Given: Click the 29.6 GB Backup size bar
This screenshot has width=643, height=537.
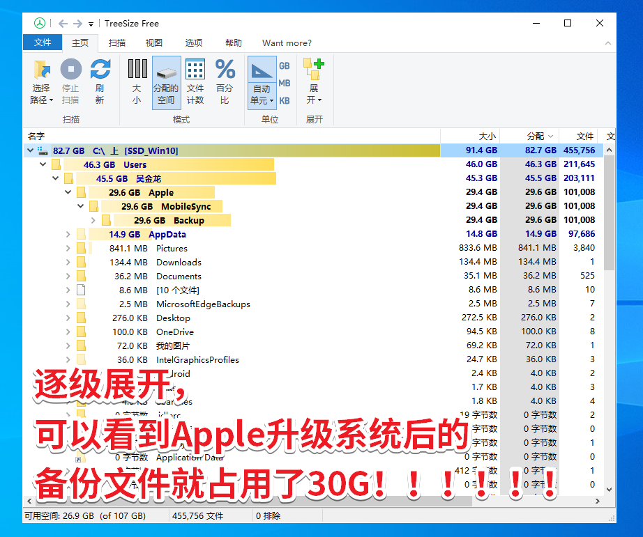Looking at the screenshot, I should [x=172, y=220].
